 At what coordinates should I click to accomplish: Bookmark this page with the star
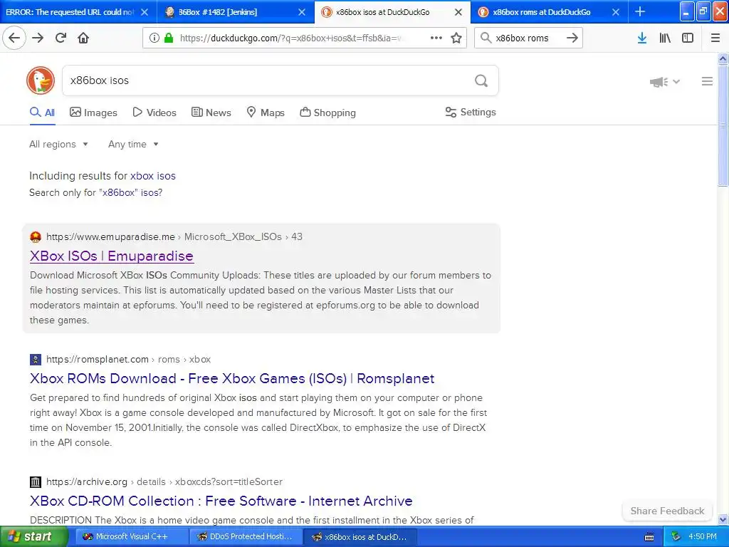click(x=456, y=38)
